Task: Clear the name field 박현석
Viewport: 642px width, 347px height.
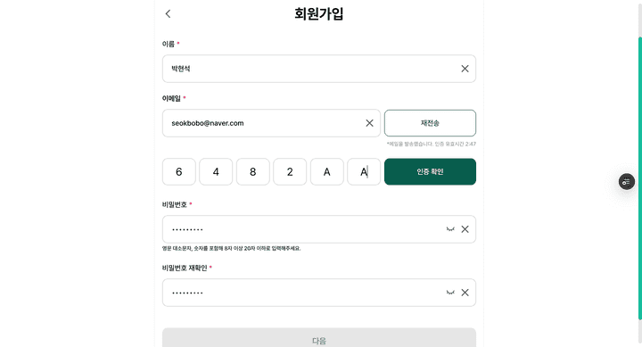Action: 465,69
